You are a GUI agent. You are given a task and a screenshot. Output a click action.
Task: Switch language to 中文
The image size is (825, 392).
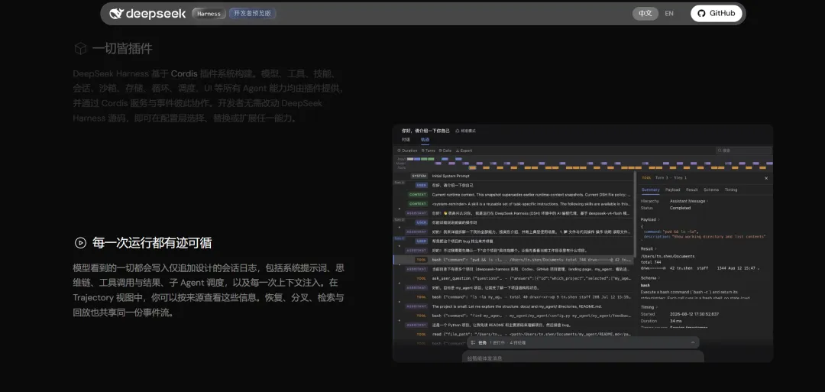click(645, 14)
